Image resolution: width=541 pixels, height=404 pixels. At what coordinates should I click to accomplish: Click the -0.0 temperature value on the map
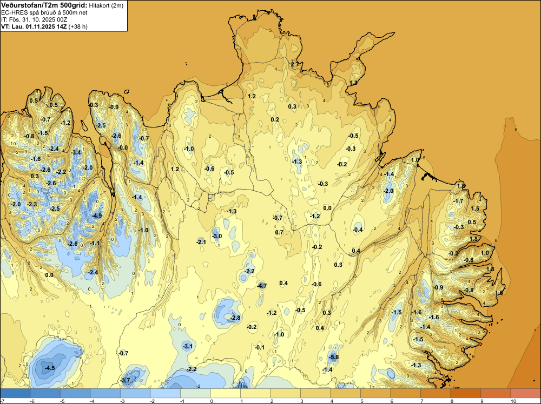coord(123,147)
